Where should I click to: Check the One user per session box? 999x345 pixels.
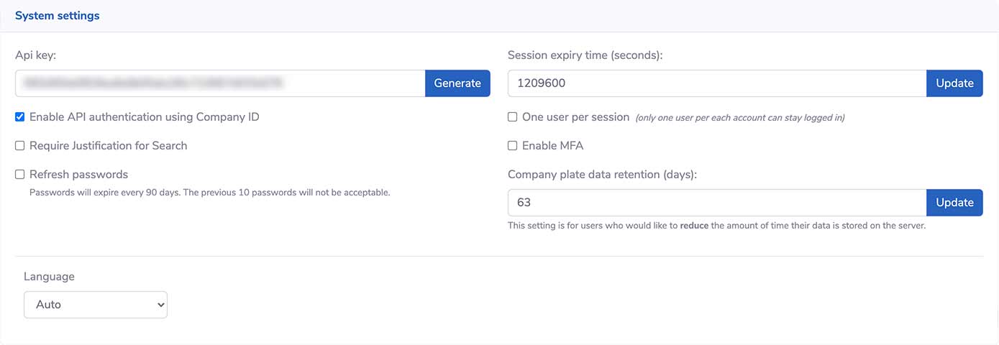click(x=513, y=117)
